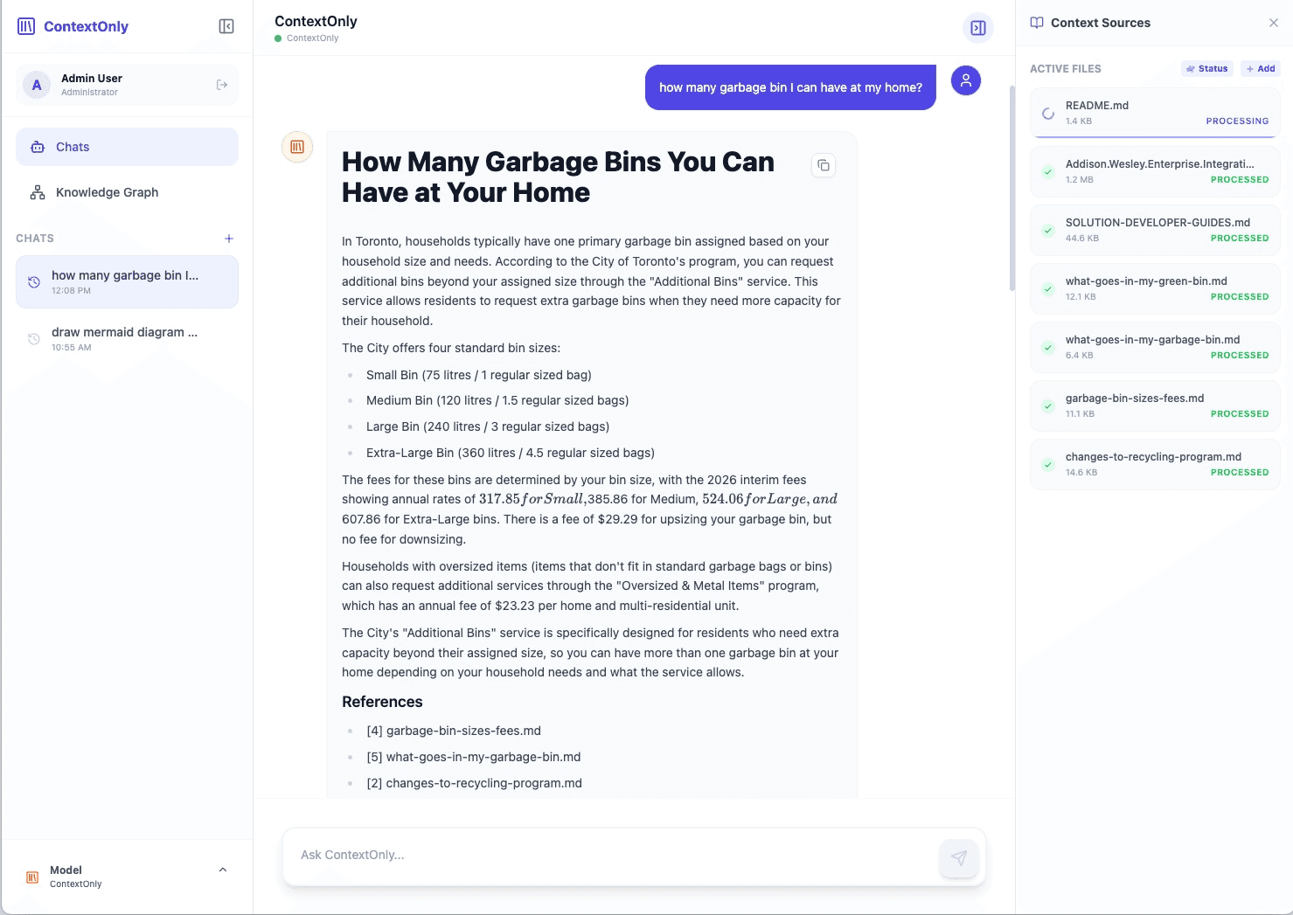The image size is (1293, 915).
Task: Open the Knowledge Graph section
Action: coord(107,192)
